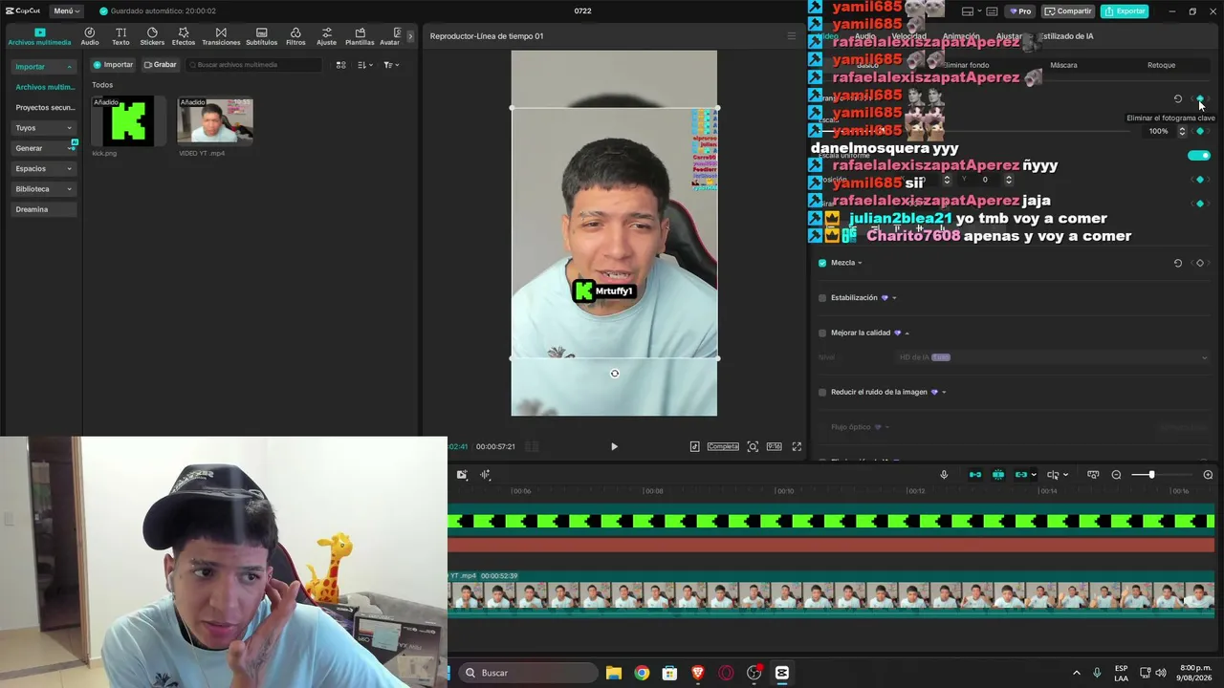
Task: Open the Efectos panel
Action: click(184, 36)
